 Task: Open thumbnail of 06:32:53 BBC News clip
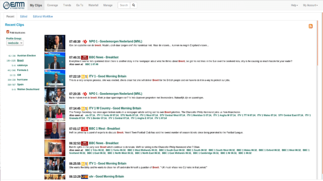pos(55,148)
